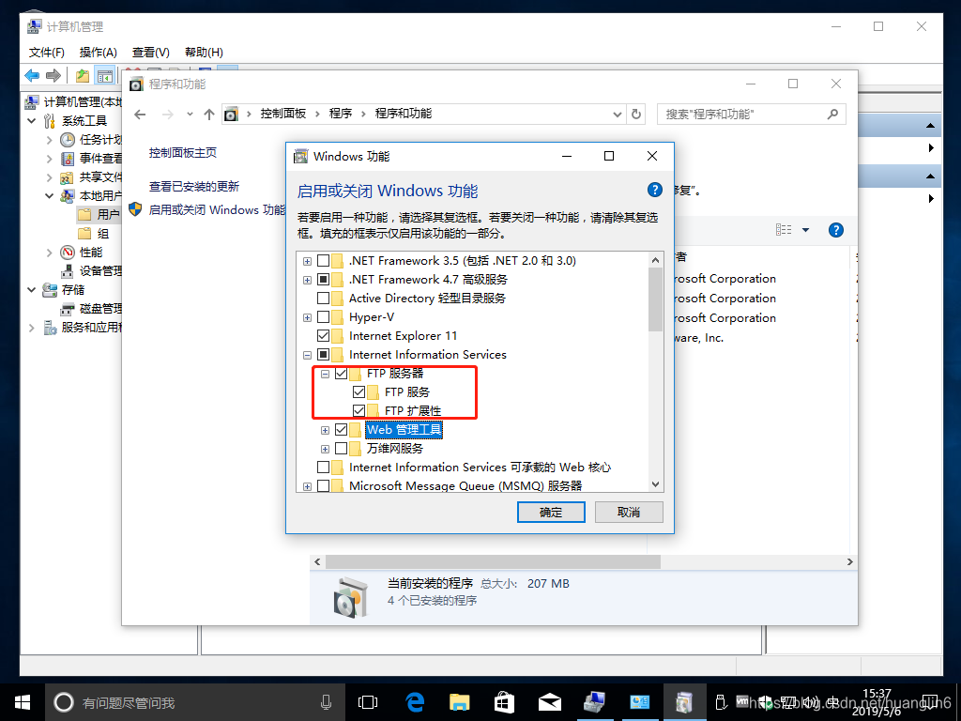Expand .NET Framework 4.7 node
Image resolution: width=961 pixels, height=721 pixels.
coord(307,280)
